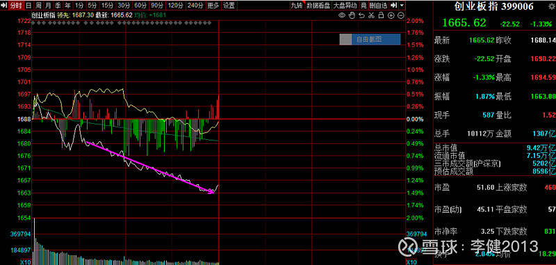Select the scissors cut tool

click(x=371, y=15)
